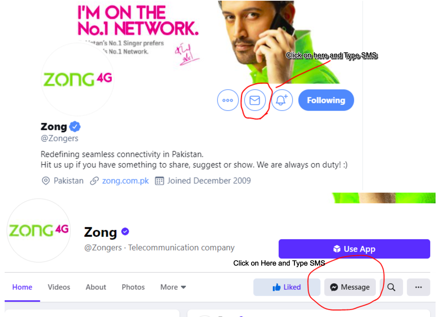437x317 pixels.
Task: Select the Home tab
Action: 22,287
